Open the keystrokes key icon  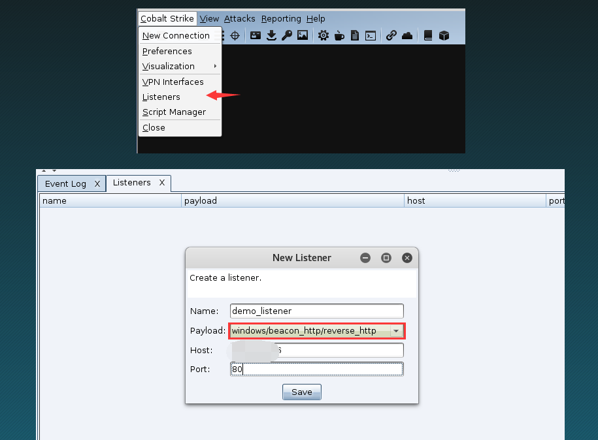[287, 36]
